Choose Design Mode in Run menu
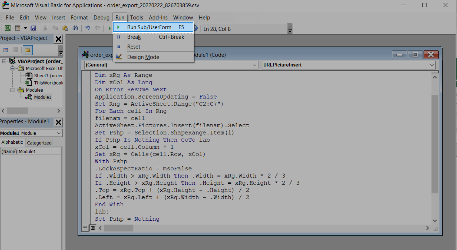 [153, 57]
